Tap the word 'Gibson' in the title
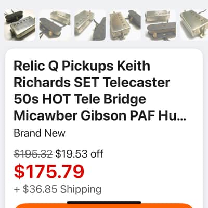 [x=103, y=116]
